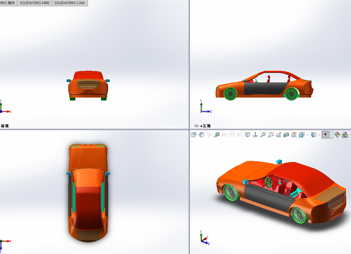Click the third grayed mirror-style icon
This screenshot has height=254, width=351.
(240, 134)
